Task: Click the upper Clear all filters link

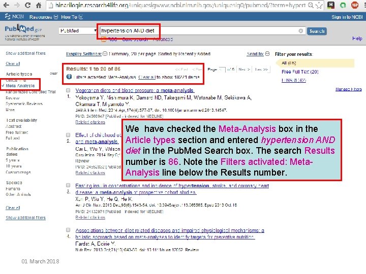Action: [x=13, y=63]
